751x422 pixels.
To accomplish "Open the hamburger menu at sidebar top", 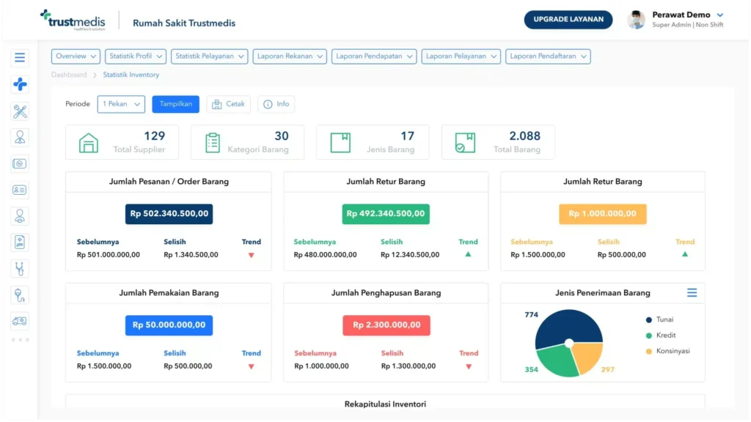I will 20,56.
